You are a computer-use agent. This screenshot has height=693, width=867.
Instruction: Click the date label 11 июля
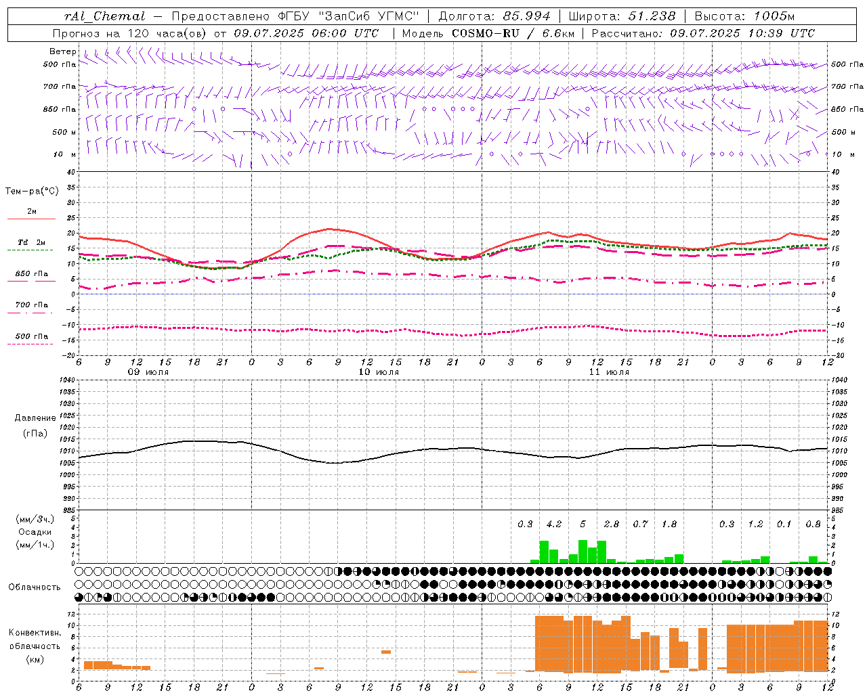(609, 372)
